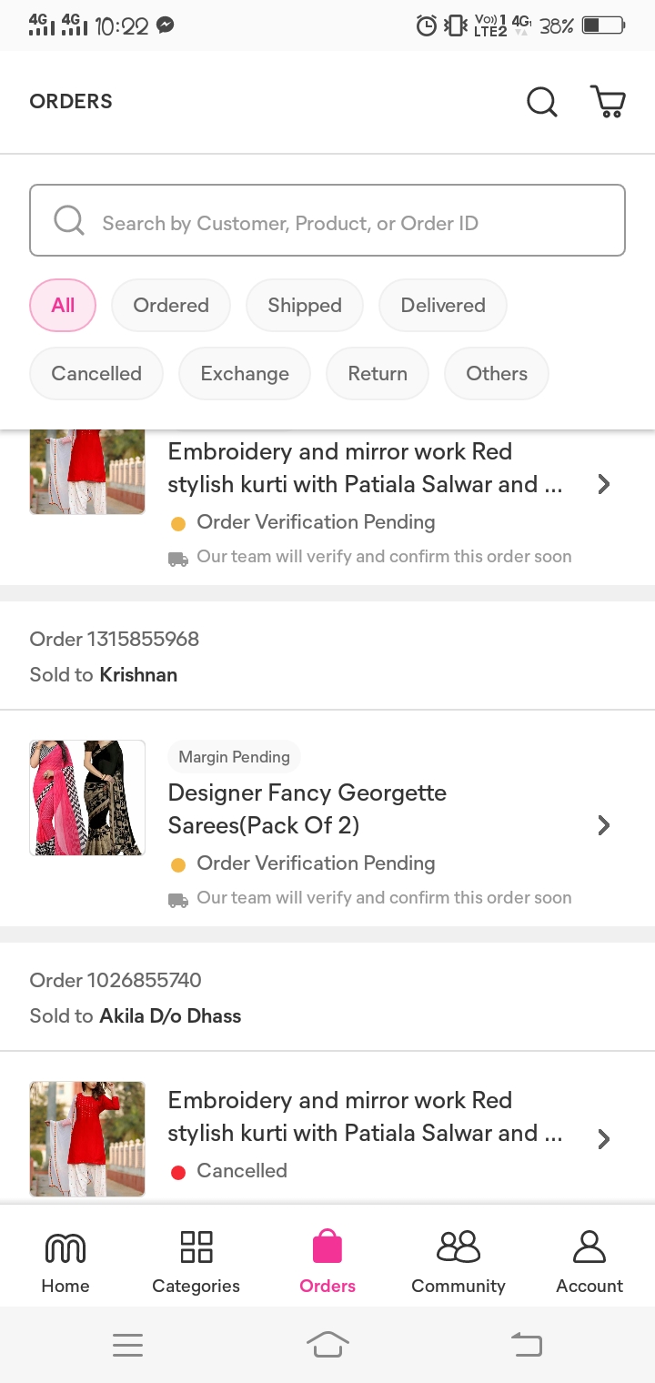Open the pending kurti order chevron at top
This screenshot has width=655, height=1383.
click(603, 484)
